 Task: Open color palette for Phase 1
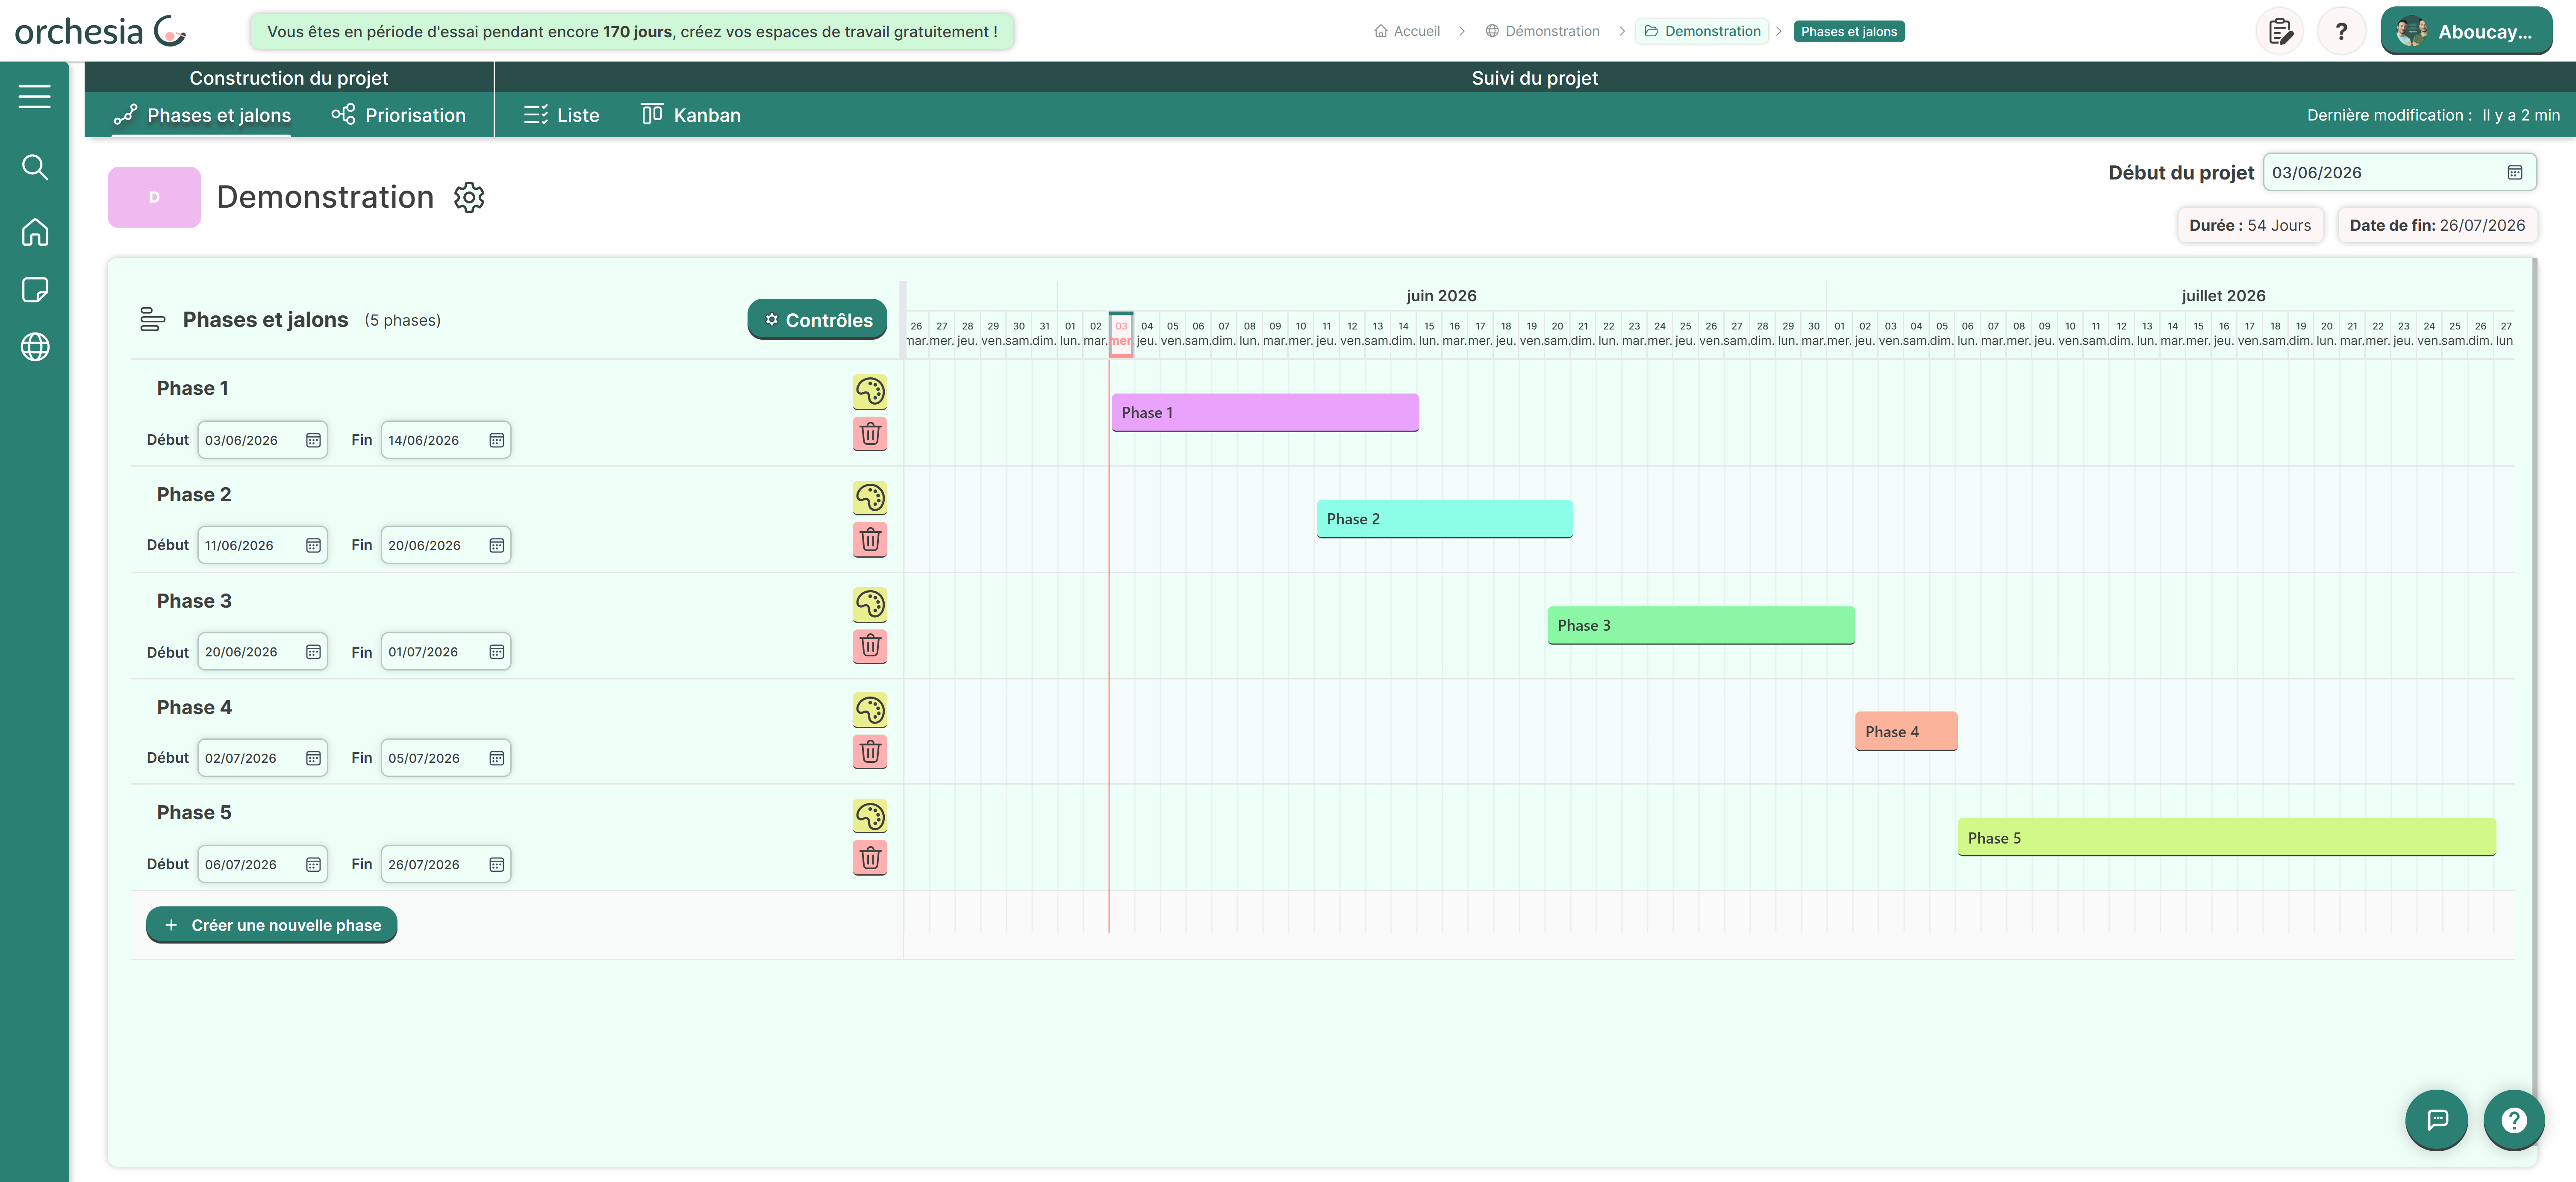click(870, 392)
